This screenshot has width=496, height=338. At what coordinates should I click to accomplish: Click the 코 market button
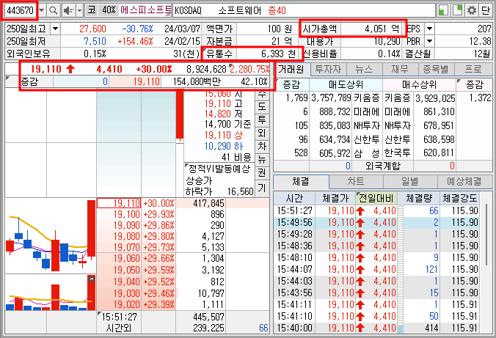pyautogui.click(x=92, y=10)
